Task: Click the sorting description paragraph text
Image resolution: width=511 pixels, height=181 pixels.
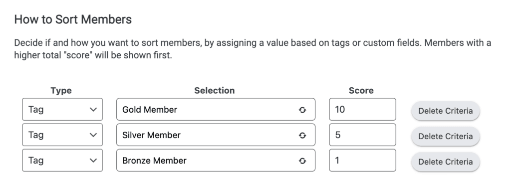Action: [253, 49]
